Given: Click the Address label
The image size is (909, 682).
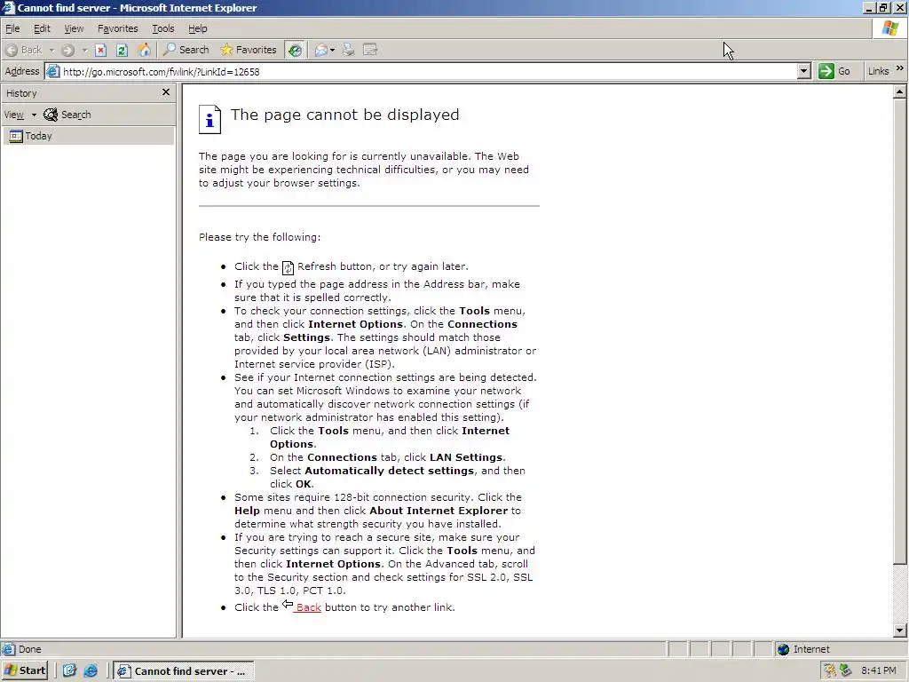Looking at the screenshot, I should tap(22, 71).
